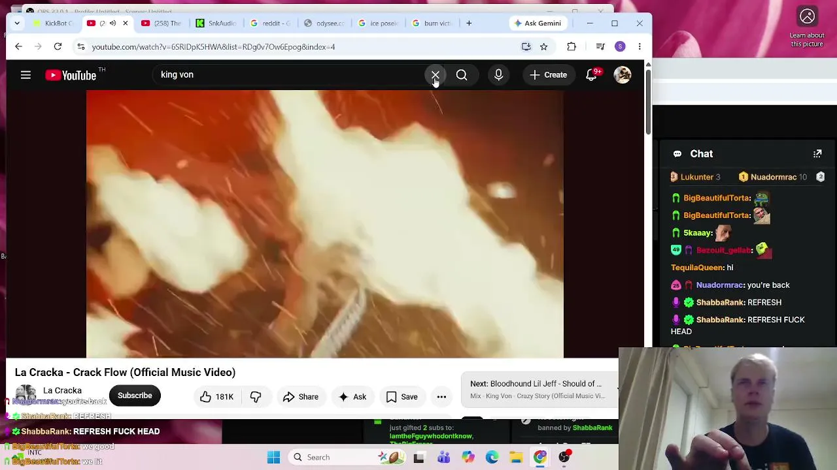This screenshot has width=837, height=470.
Task: Open the Windows Start menu
Action: pos(273,457)
